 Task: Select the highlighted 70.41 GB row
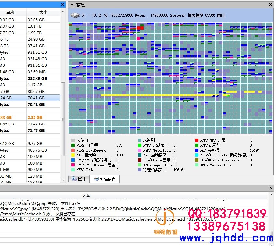tap(30, 98)
